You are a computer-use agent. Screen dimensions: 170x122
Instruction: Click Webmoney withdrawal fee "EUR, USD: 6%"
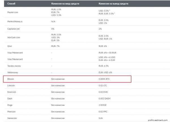pos(105,72)
